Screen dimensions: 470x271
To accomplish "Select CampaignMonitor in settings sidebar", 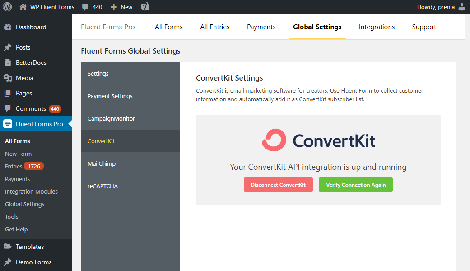I will click(x=130, y=118).
